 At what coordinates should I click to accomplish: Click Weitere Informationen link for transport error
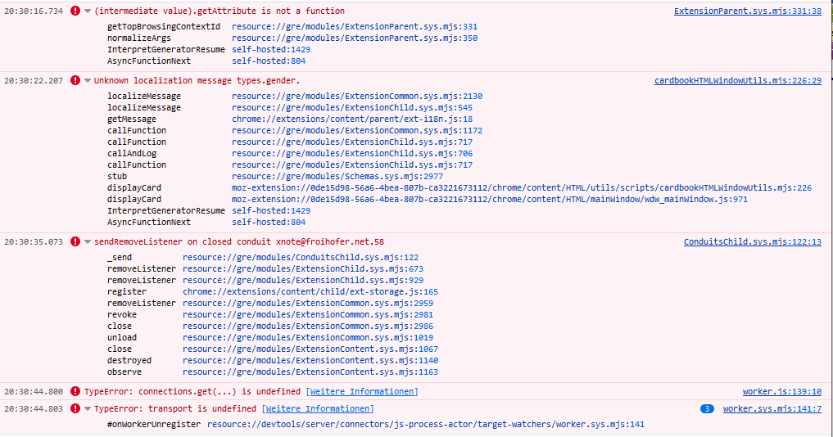coord(319,409)
